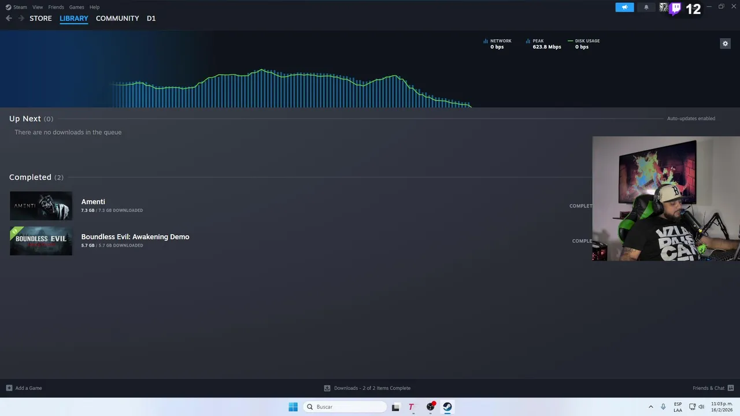Open the Friends menu
This screenshot has height=416, width=740.
[x=56, y=7]
